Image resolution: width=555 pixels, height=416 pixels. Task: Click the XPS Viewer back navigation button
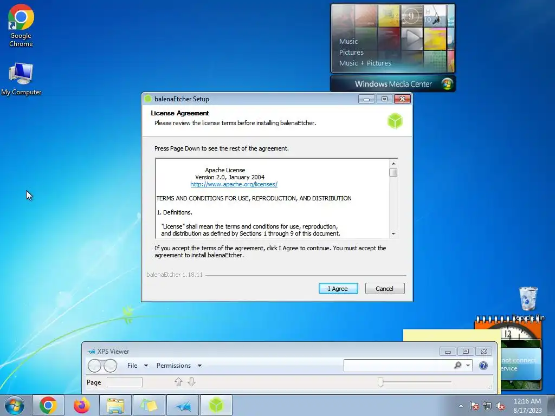[94, 366]
